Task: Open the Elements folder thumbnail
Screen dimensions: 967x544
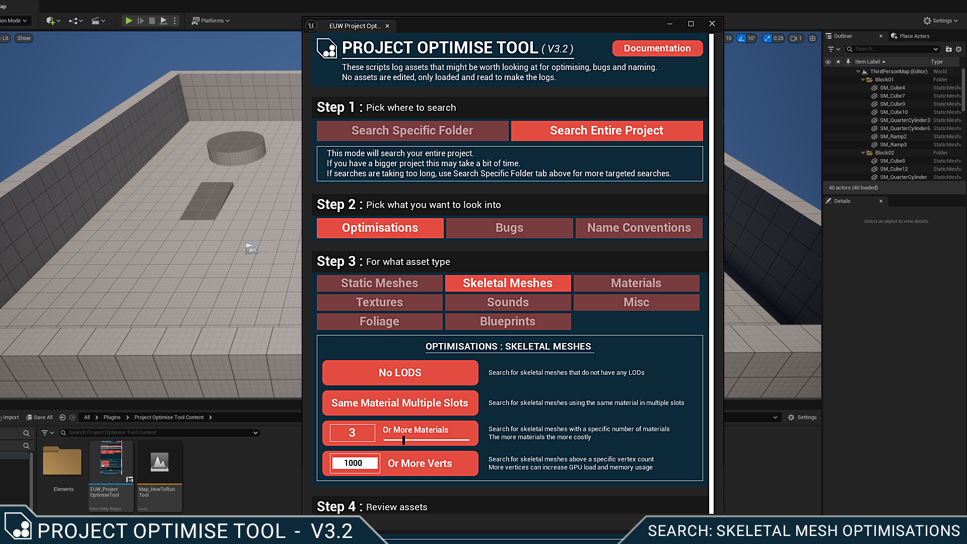Action: [62, 461]
